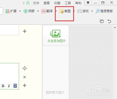117x99 pixels.
Task: Open the 网银 online banking shield button
Action: [29, 11]
